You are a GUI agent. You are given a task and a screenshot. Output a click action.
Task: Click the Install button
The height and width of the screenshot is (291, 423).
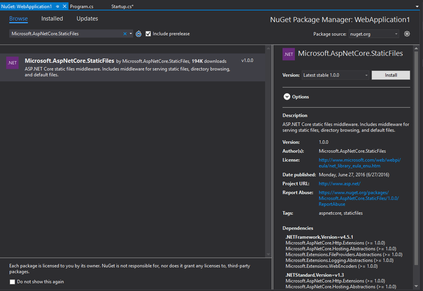[x=391, y=75]
